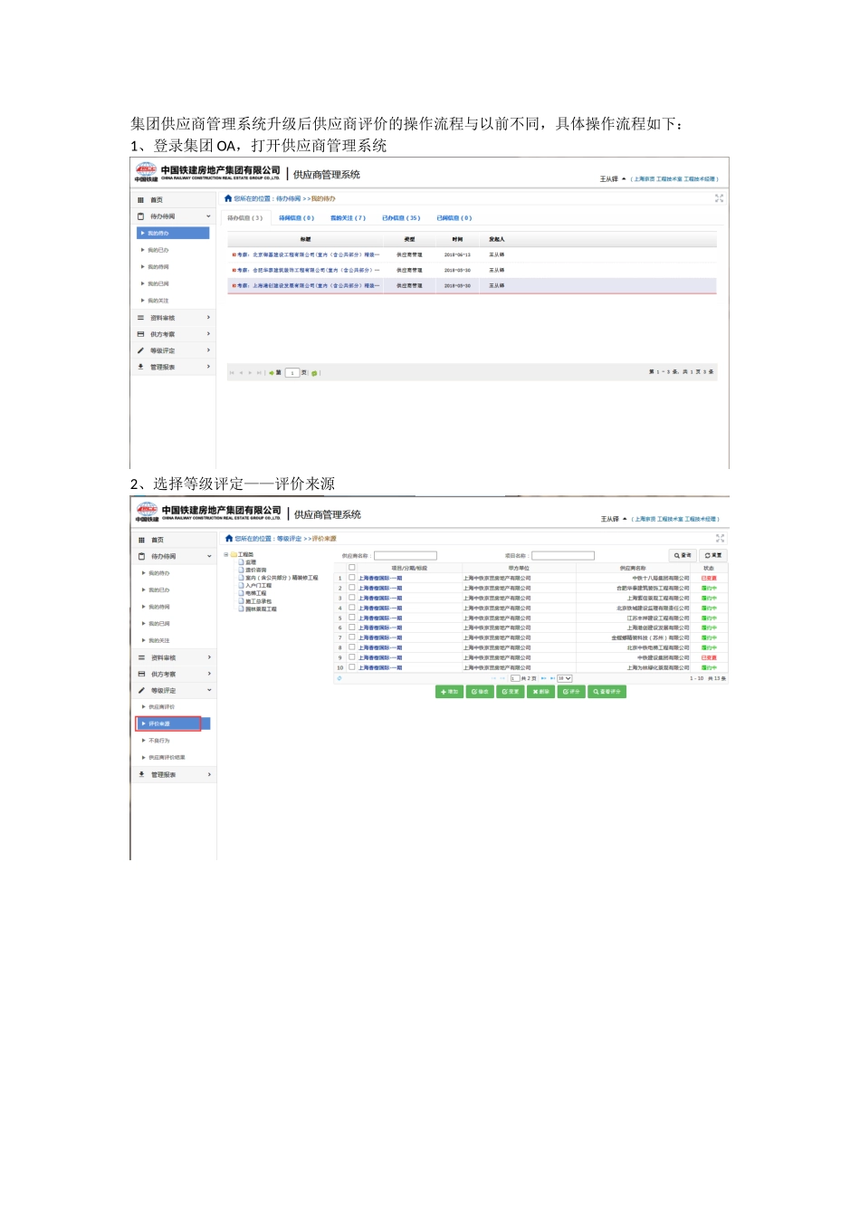Screen dimensions: 860x1217
Task: Click user arrow icon next to 王丛铎 in second screenshot
Action: pyautogui.click(x=625, y=519)
